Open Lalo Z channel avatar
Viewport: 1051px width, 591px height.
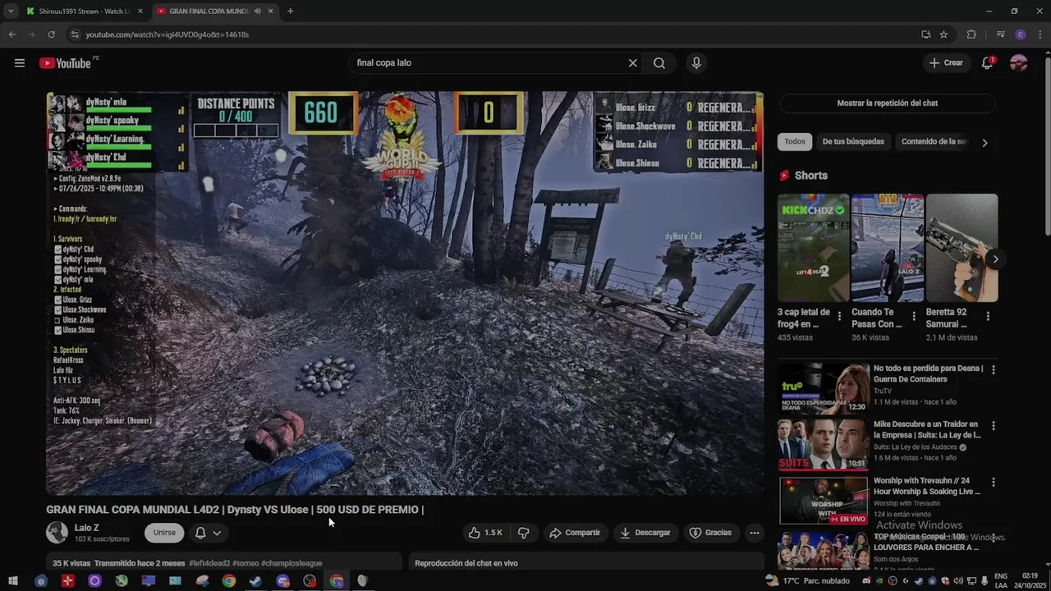[57, 533]
